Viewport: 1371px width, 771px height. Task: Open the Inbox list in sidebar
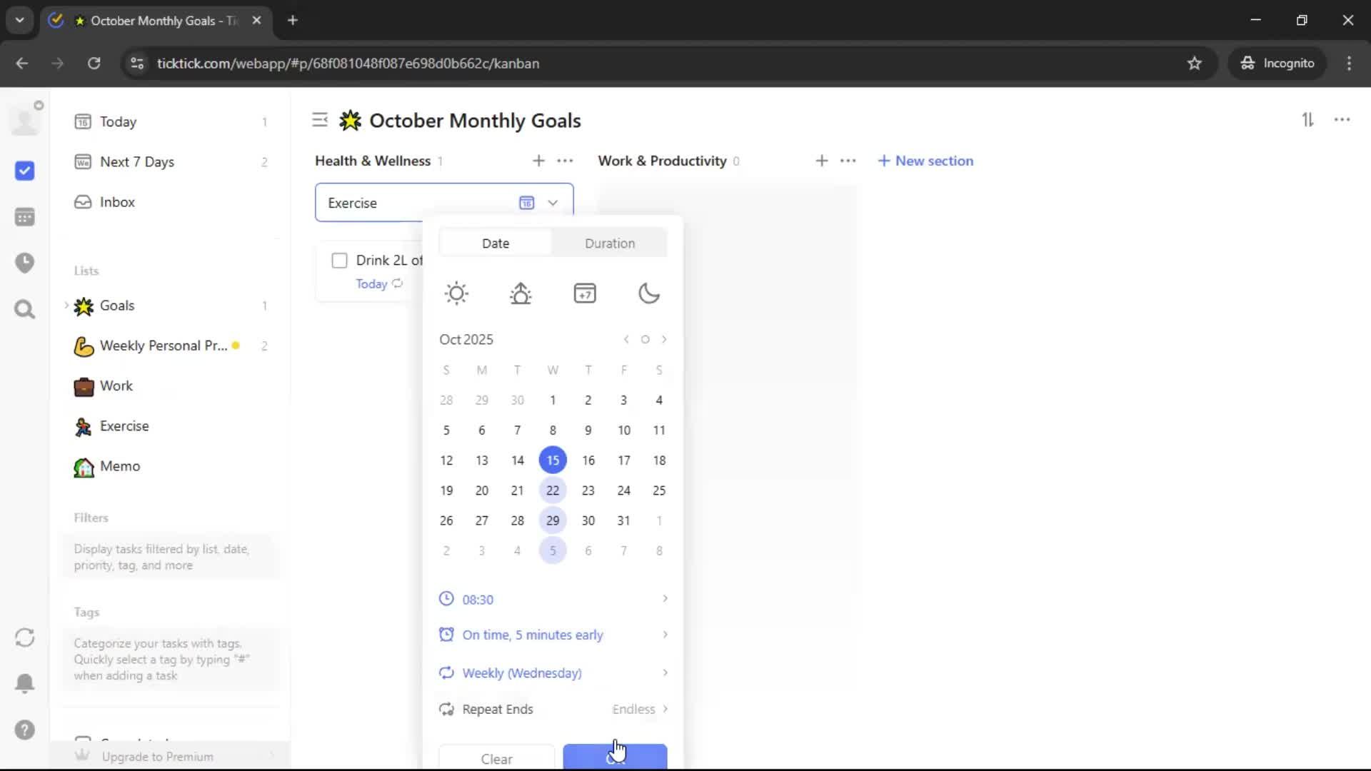[x=117, y=202]
